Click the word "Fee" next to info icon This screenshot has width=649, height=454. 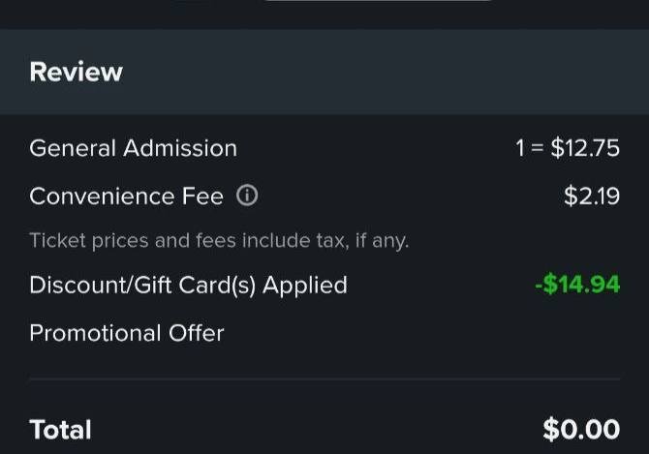tap(202, 197)
